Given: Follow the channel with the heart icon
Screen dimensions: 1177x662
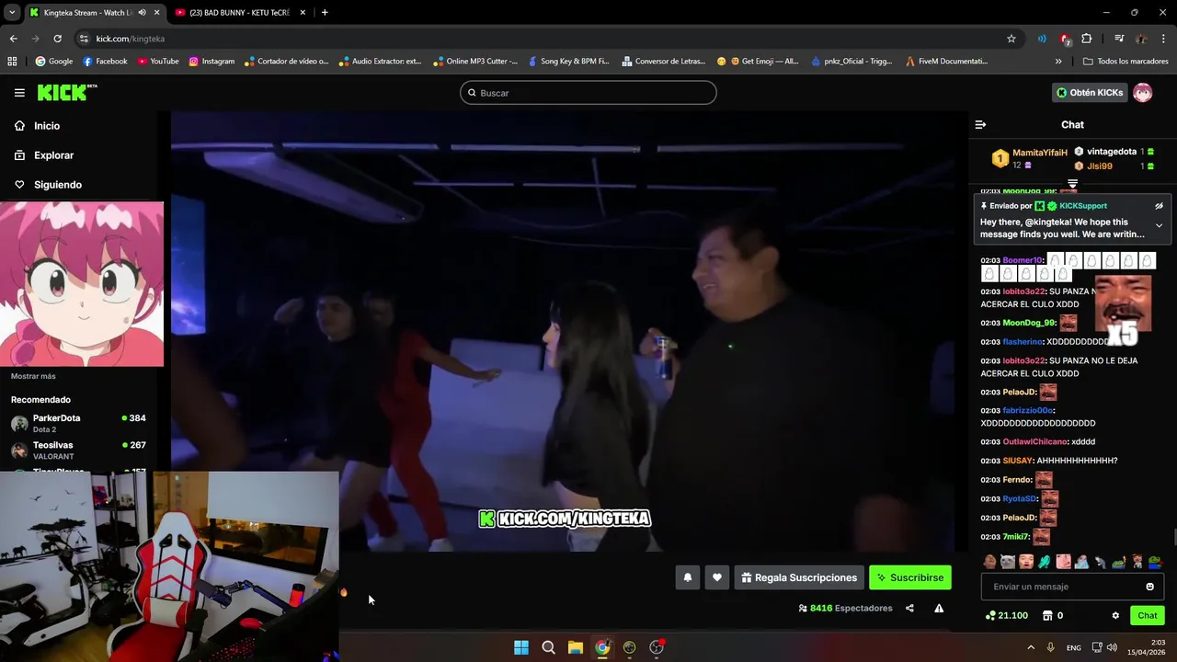Looking at the screenshot, I should pyautogui.click(x=717, y=577).
